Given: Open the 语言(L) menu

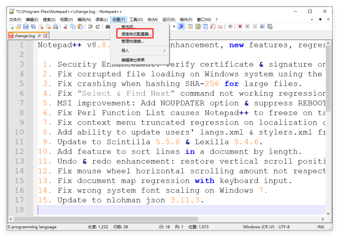Looking at the screenshot, I should (x=102, y=20).
